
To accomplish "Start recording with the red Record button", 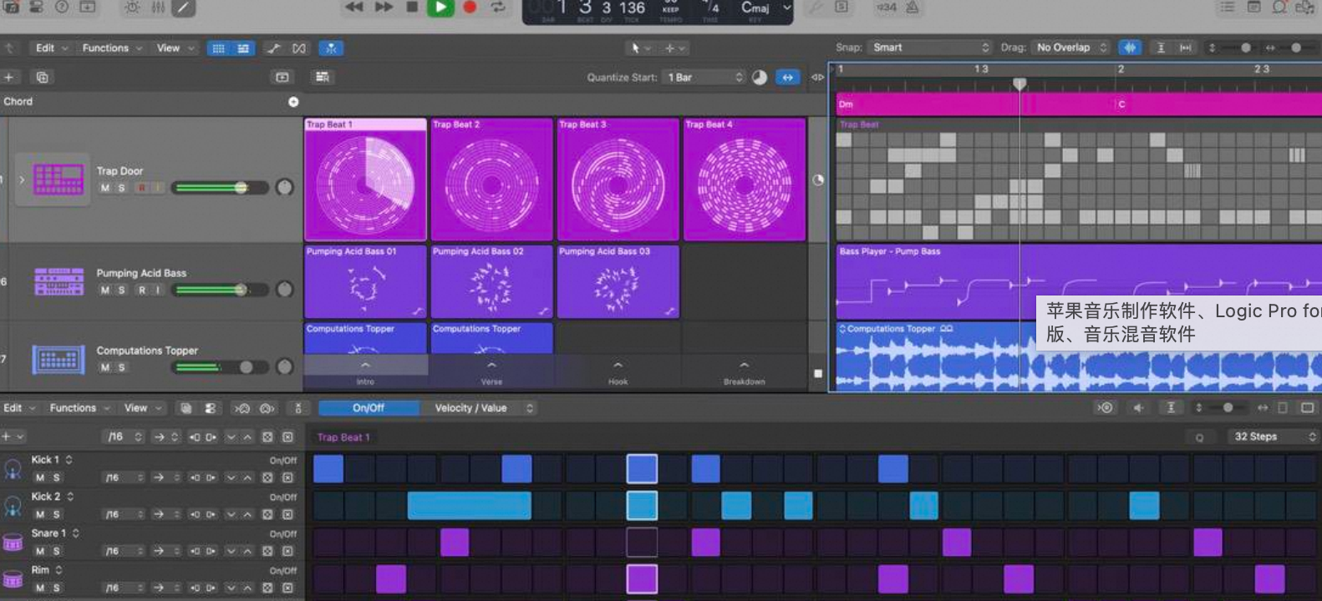I will [x=470, y=8].
